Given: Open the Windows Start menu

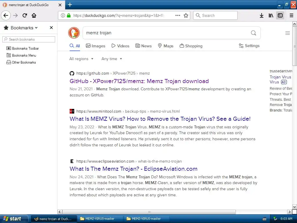Looking at the screenshot, I should [13, 219].
